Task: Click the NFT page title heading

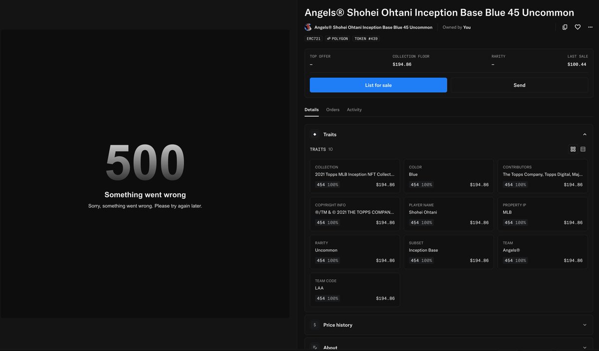Action: tap(439, 12)
